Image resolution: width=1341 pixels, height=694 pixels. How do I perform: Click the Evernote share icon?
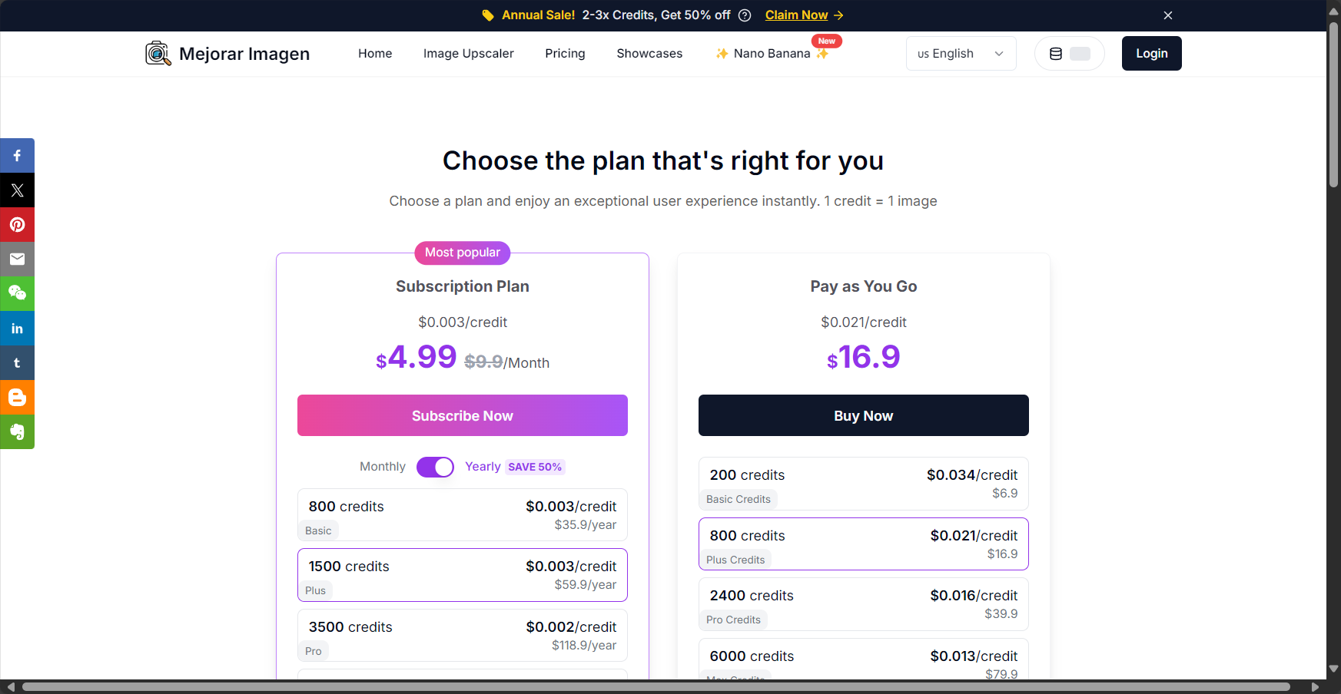click(17, 431)
